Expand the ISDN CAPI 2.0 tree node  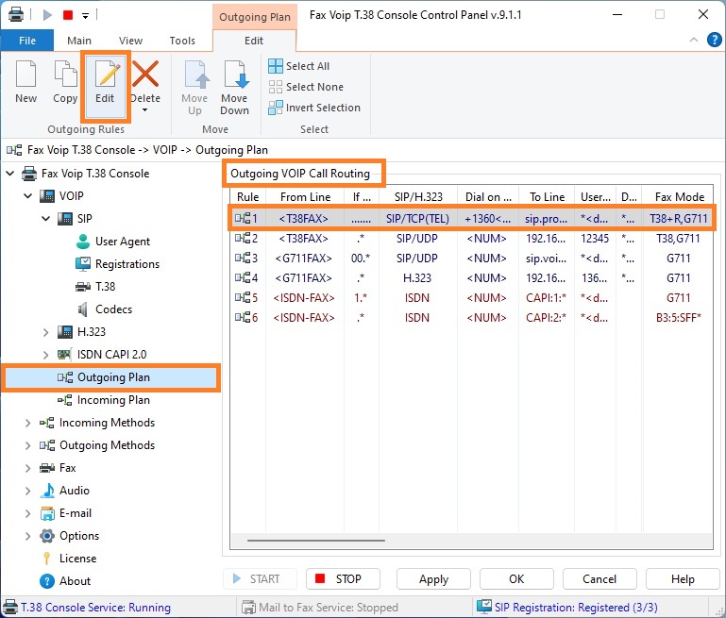point(46,355)
